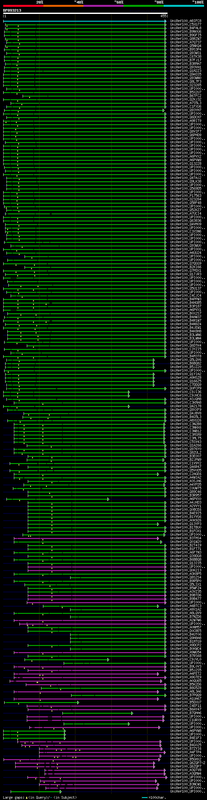Select the query name BP093213
Screen dimensions: 207x800
[12, 10]
